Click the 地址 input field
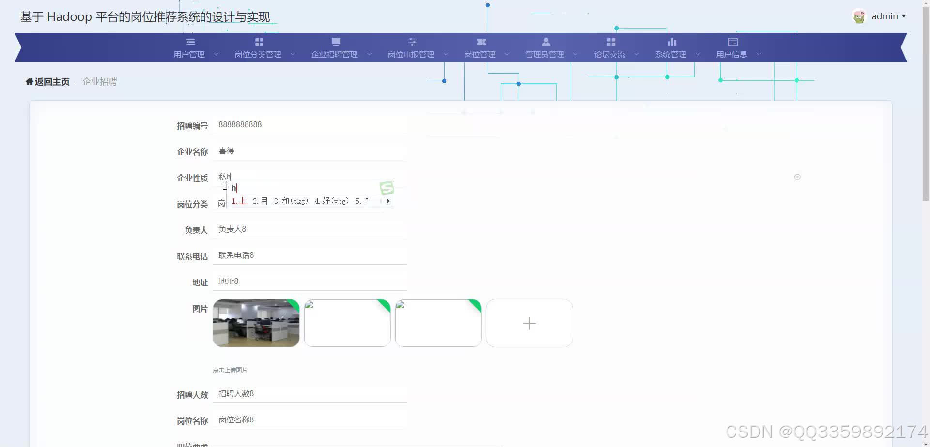930x447 pixels. coord(310,282)
